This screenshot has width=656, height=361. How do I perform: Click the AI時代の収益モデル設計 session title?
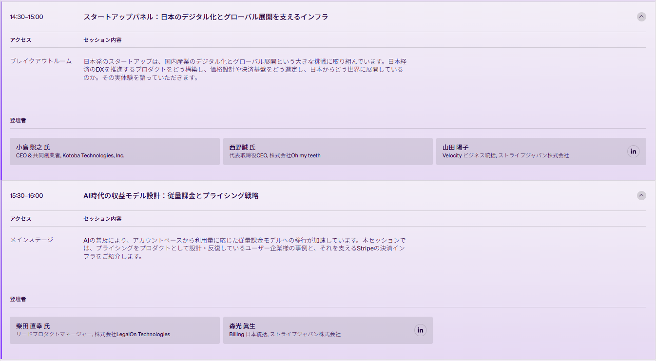[x=171, y=195]
